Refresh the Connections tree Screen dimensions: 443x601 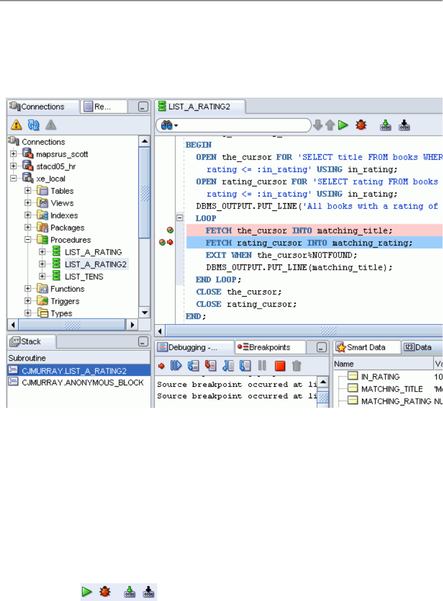point(34,125)
